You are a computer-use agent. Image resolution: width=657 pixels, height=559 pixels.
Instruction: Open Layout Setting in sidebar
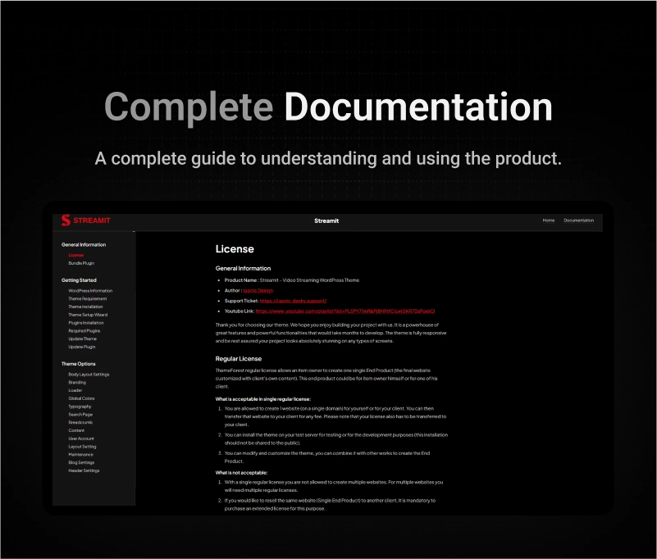82,447
